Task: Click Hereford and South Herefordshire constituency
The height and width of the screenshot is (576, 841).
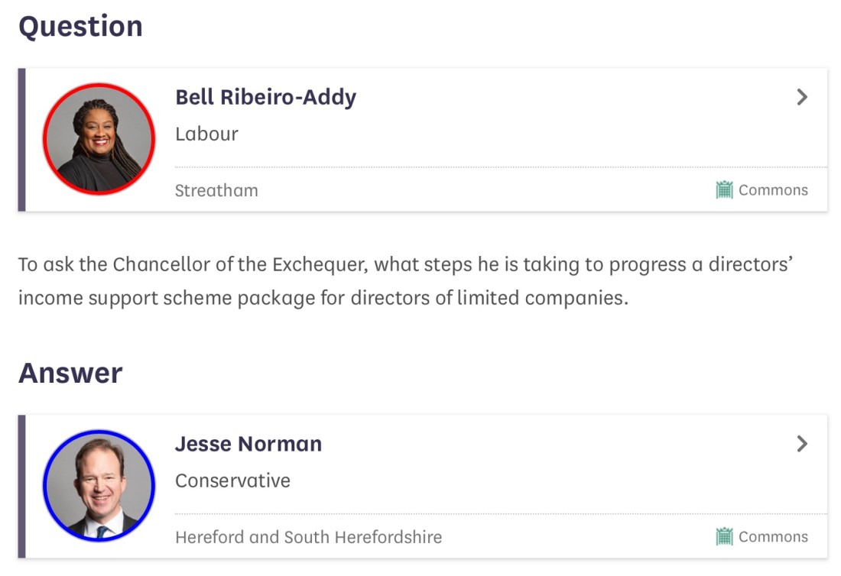Action: (308, 537)
